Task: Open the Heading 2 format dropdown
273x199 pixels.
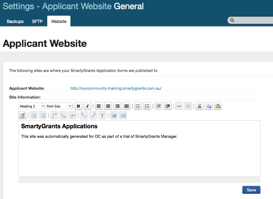Action: click(x=32, y=106)
